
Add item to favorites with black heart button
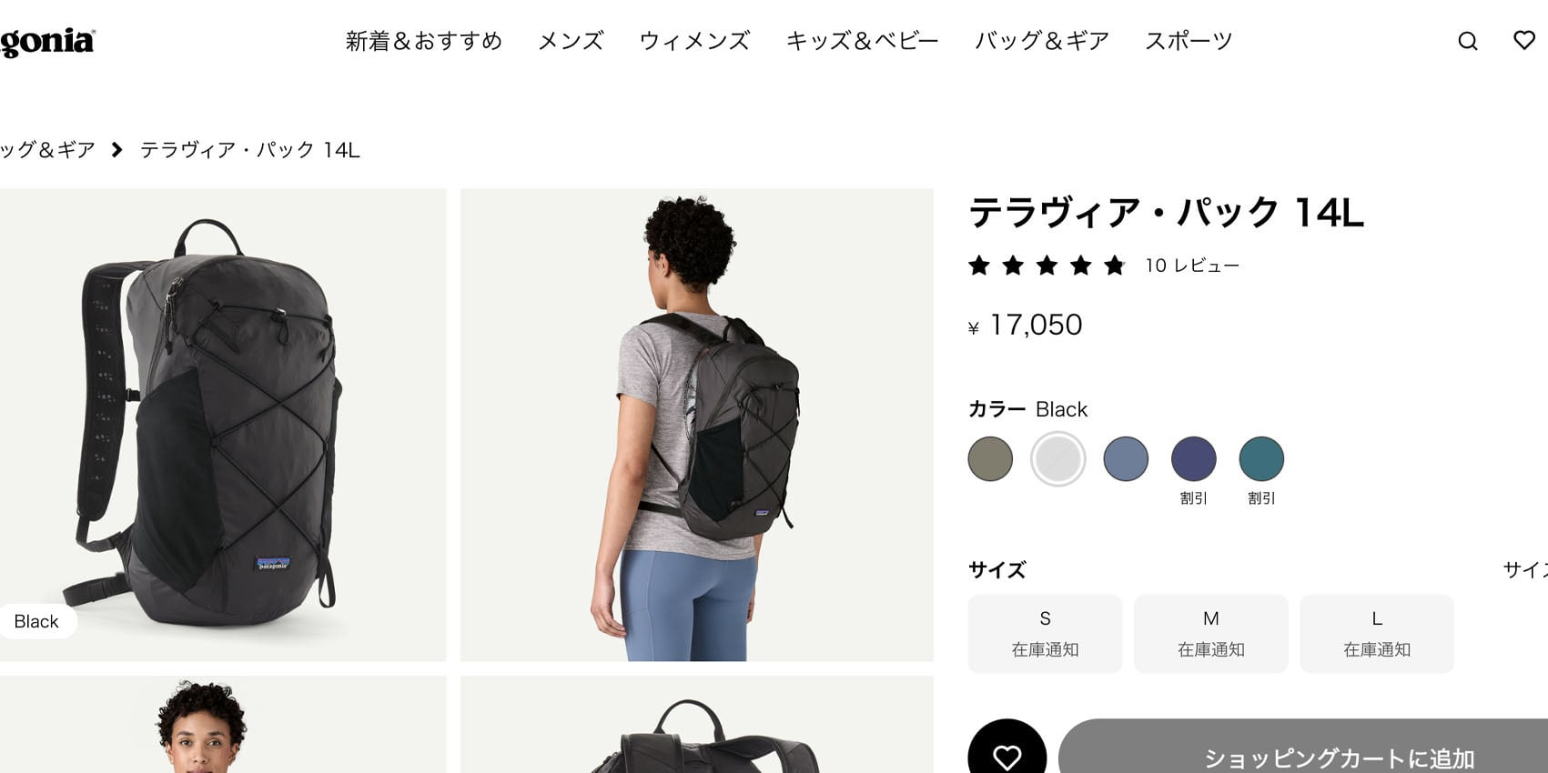click(1007, 751)
